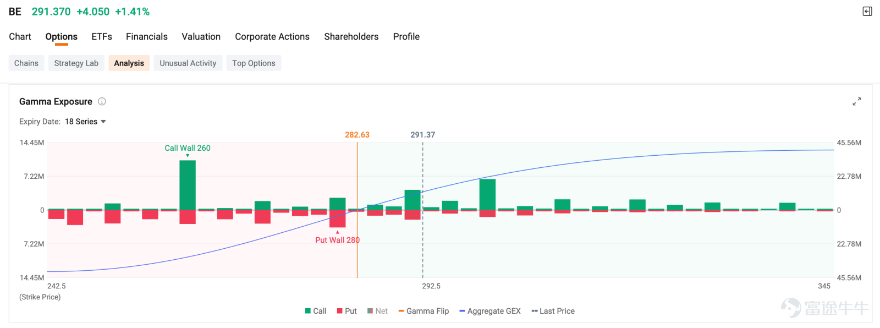Open the Expiry Date 18 Series dropdown

[85, 122]
